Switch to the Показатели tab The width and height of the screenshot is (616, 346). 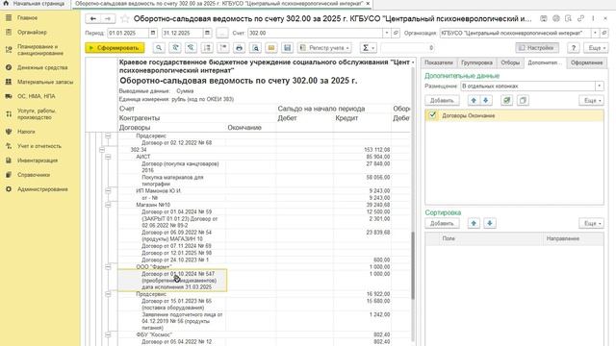pyautogui.click(x=439, y=62)
